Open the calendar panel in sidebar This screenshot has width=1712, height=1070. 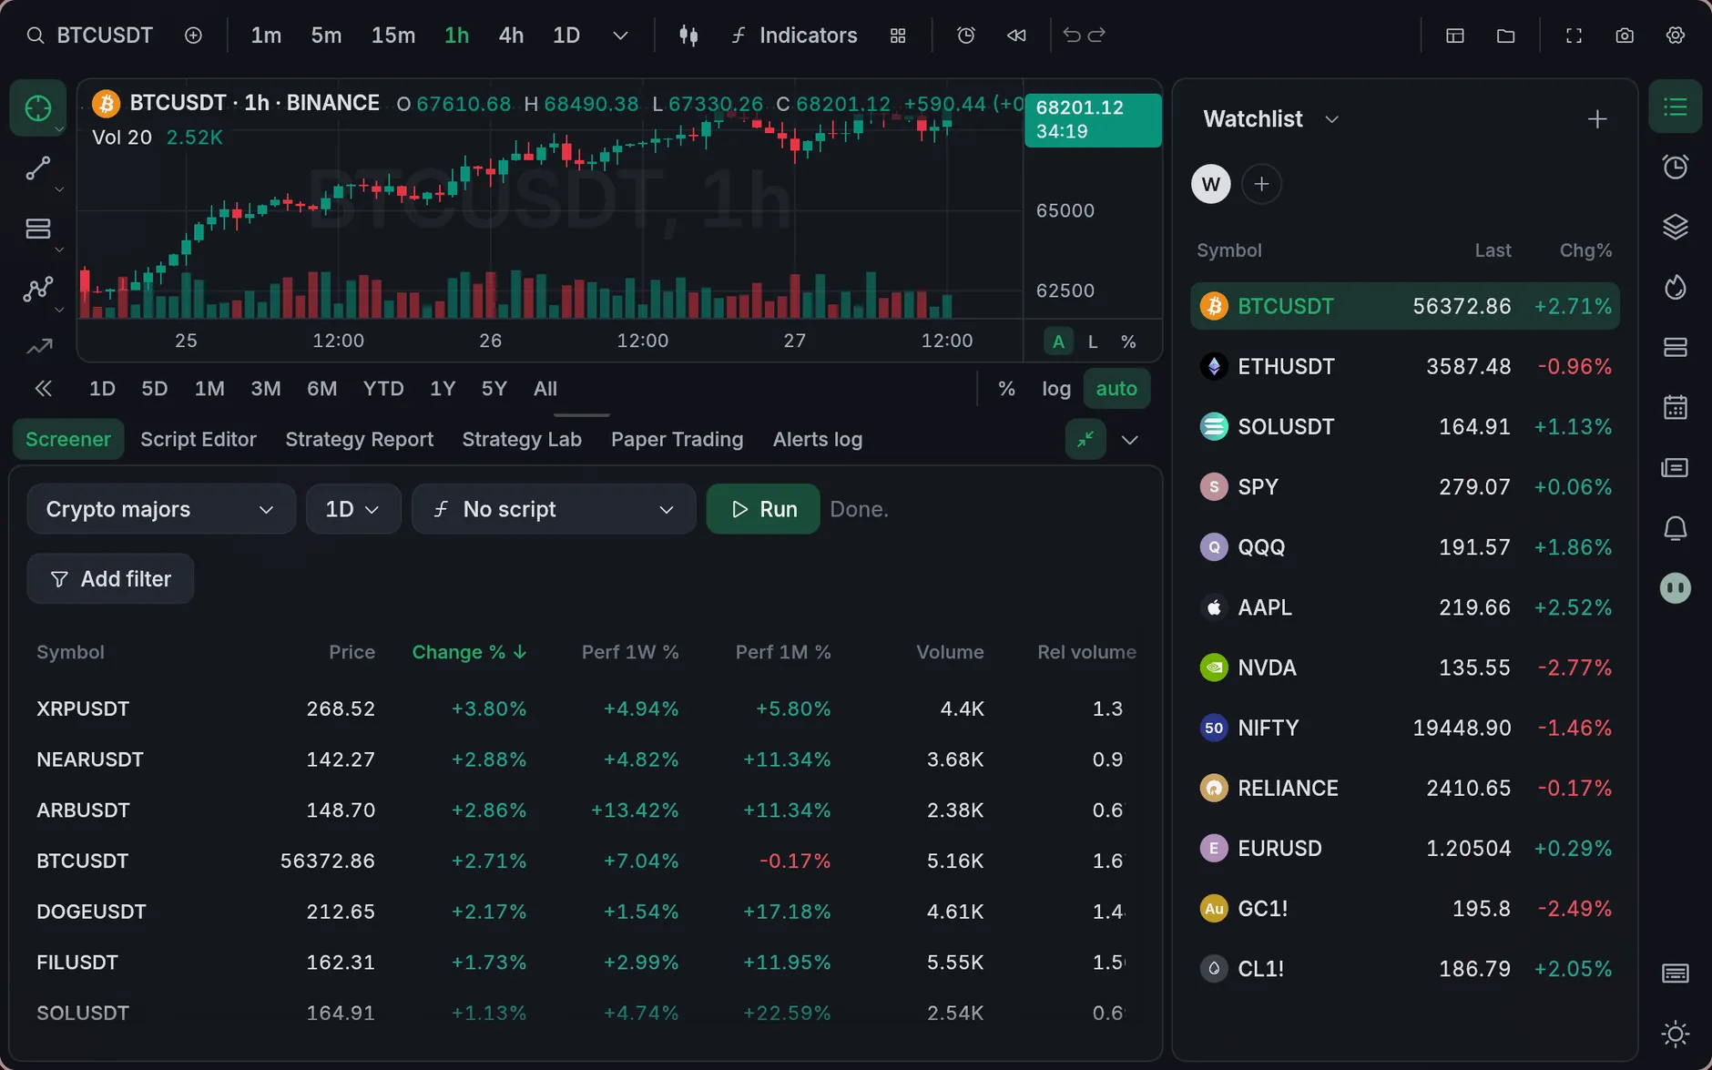click(1676, 407)
